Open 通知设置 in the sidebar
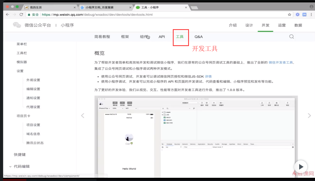315x181 pixels. click(33, 98)
